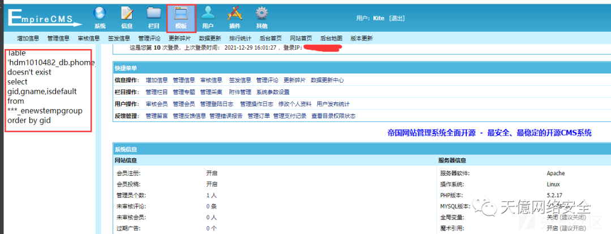
Task: Open the 管理登陆日志 link
Action: pyautogui.click(x=217, y=105)
